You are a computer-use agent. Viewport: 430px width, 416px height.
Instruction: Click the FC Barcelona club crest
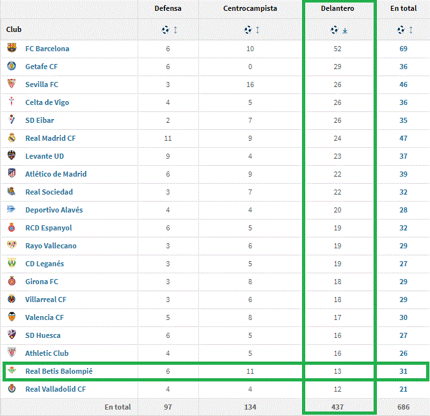[12, 49]
